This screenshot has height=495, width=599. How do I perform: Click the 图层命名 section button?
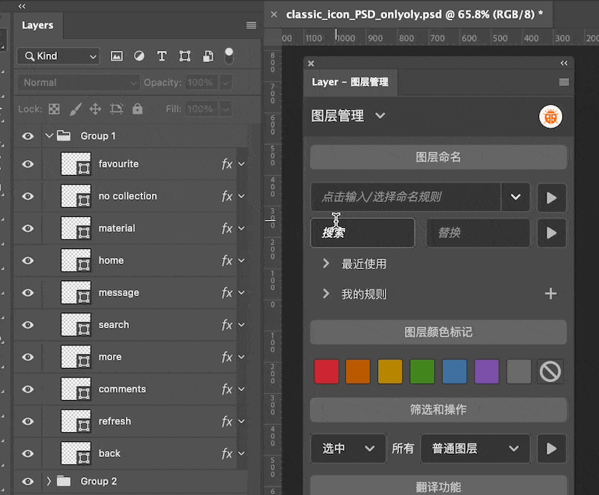click(x=438, y=157)
